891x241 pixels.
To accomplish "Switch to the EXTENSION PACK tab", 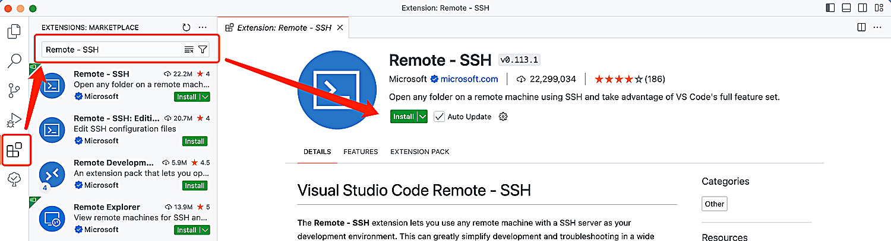I will [x=419, y=152].
